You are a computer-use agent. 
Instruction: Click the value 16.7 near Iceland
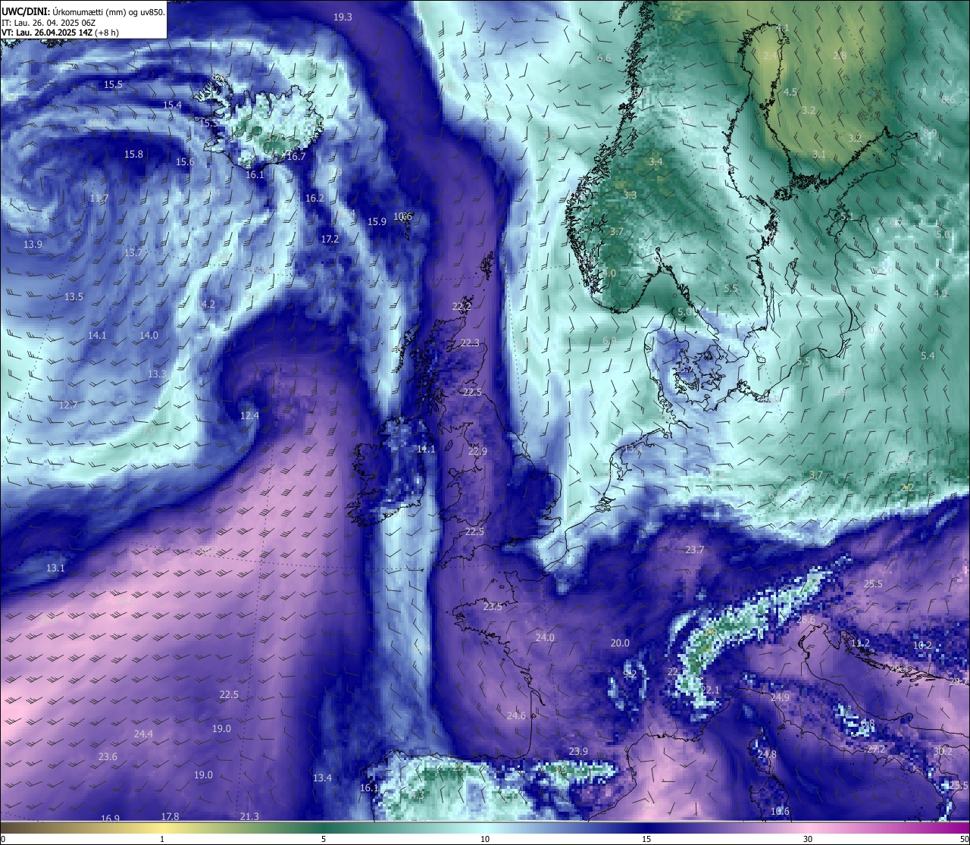point(296,156)
